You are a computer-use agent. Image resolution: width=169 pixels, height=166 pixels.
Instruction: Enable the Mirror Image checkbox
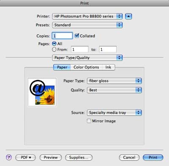click(x=89, y=121)
